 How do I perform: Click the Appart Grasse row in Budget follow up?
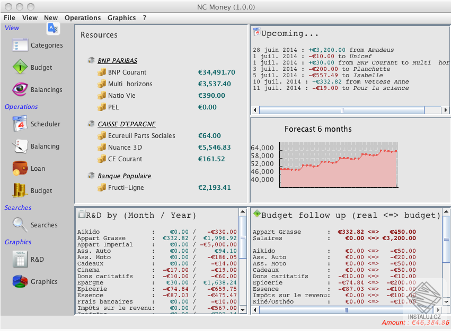tap(334, 232)
